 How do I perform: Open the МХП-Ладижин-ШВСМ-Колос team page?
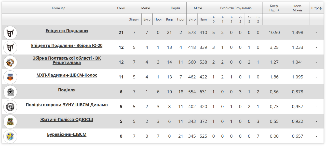67,75
